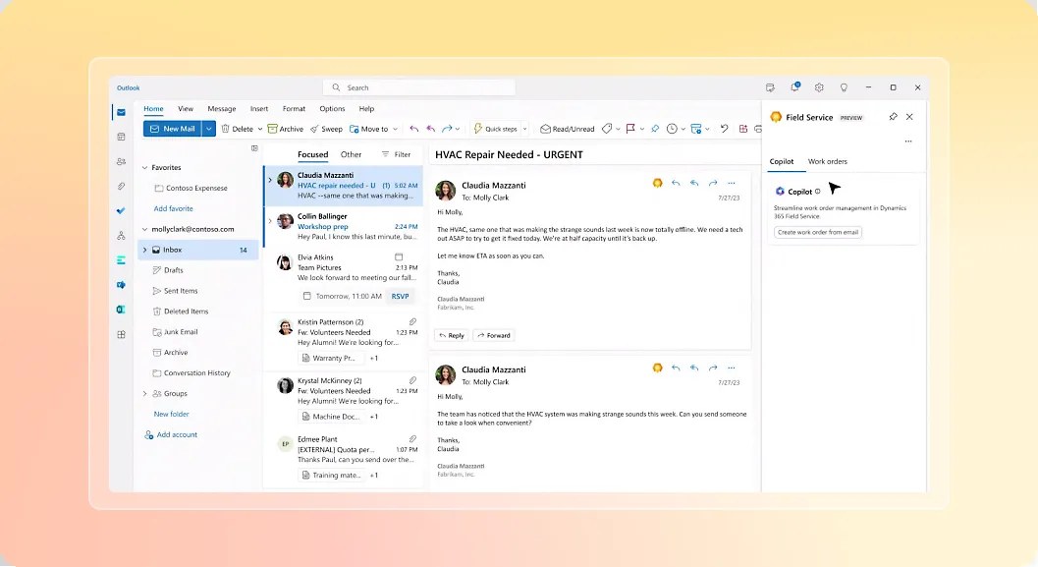Open the Quick steps dropdown arrow

click(525, 129)
